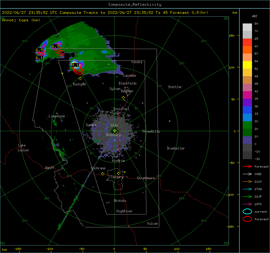Viewport: 270px width, 253px height.
Task: Click the Strathmore town label
Action: pyautogui.click(x=146, y=178)
